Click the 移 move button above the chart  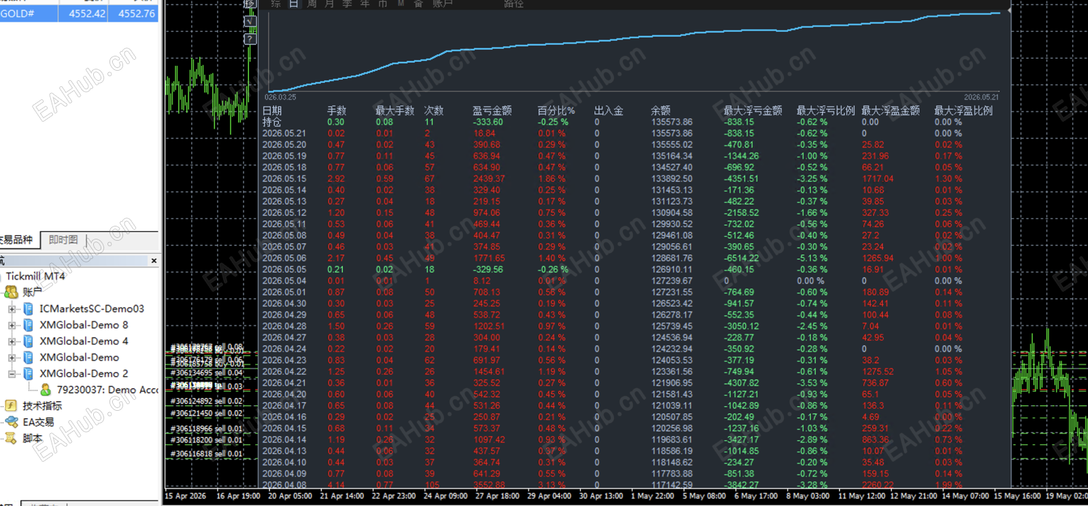(250, 4)
